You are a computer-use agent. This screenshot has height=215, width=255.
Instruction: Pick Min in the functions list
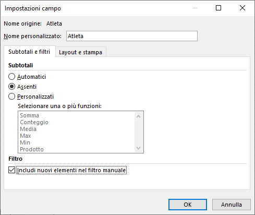(x=77, y=142)
